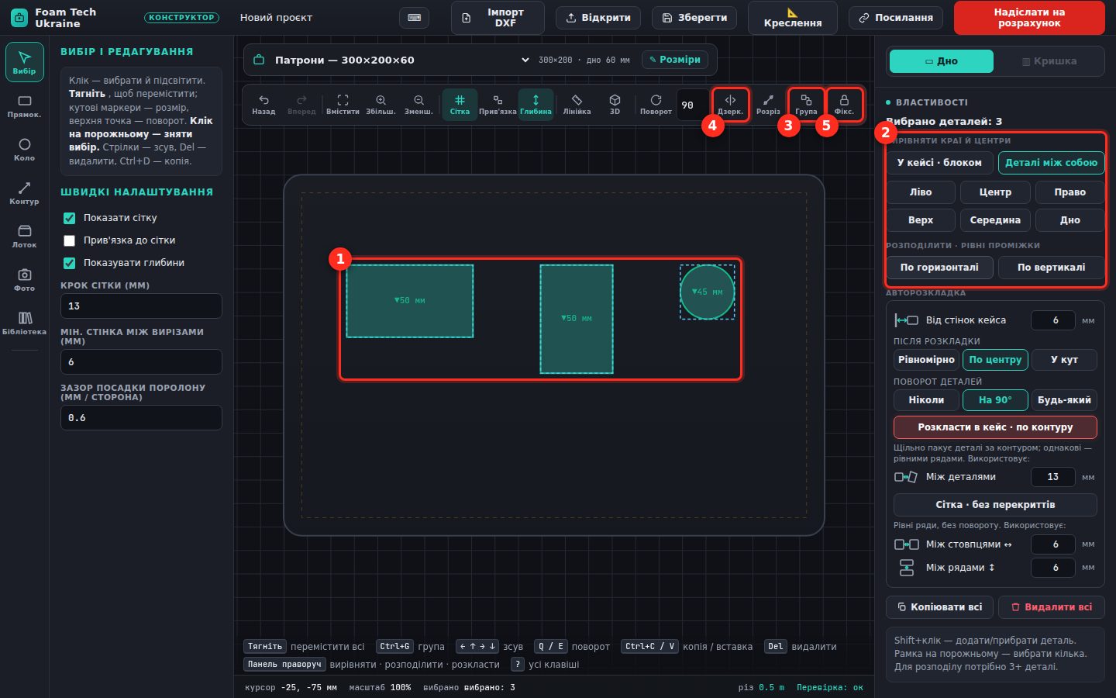Select the Деталі між собою mode
This screenshot has width=1116, height=698.
[1051, 163]
